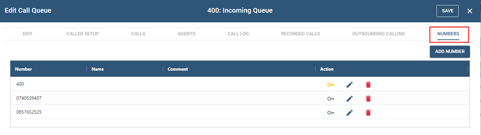Edit number 0857652525 with the pencil icon
481x135 pixels.
tap(349, 113)
